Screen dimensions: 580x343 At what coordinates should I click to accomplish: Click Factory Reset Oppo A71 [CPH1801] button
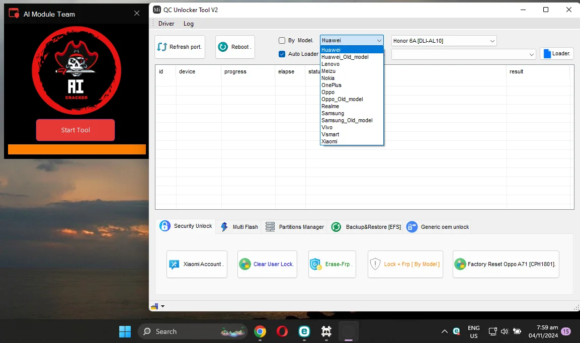(506, 264)
